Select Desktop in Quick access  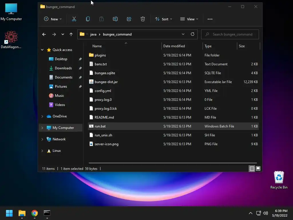pos(61,59)
